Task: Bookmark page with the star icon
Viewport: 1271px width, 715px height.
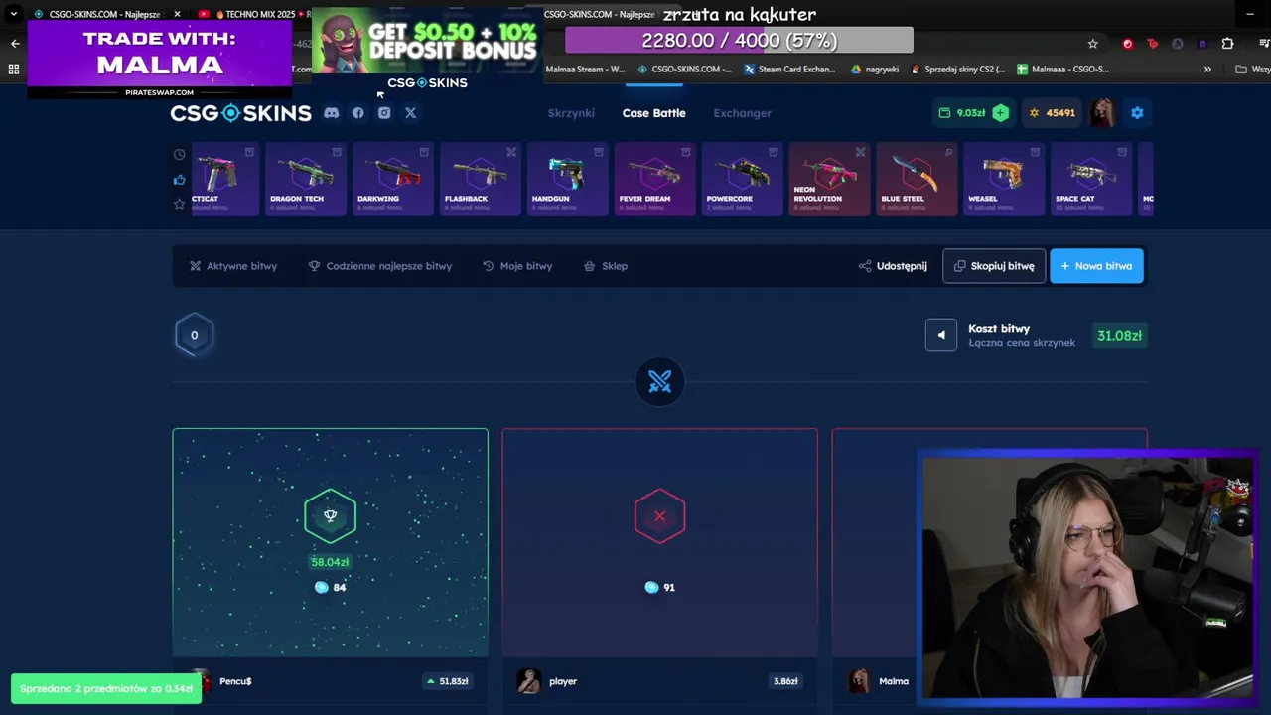Action: [x=1093, y=44]
